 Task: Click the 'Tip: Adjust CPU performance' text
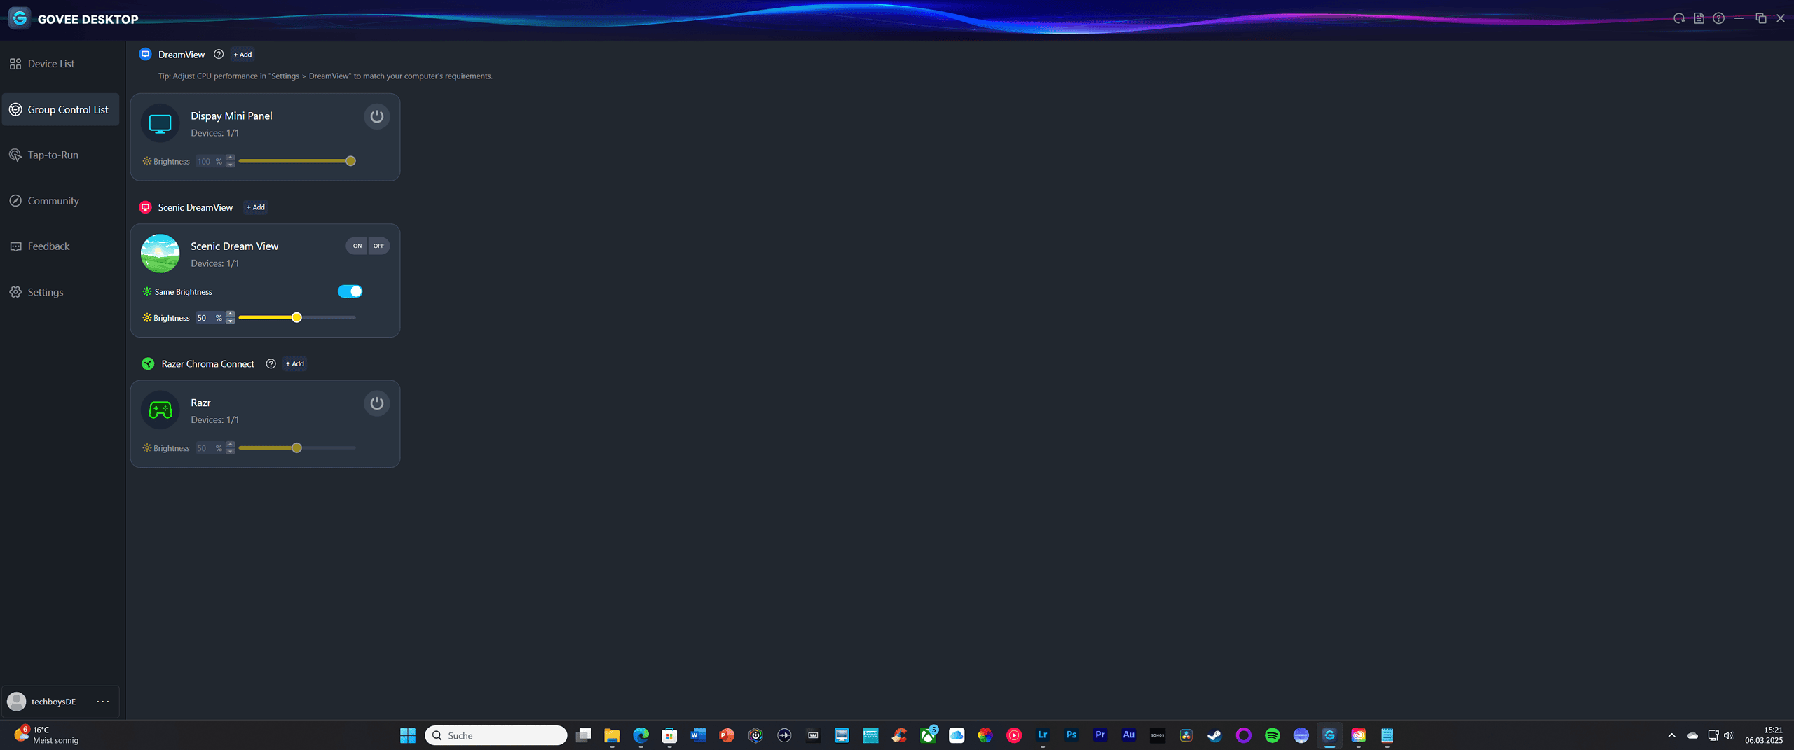(325, 76)
